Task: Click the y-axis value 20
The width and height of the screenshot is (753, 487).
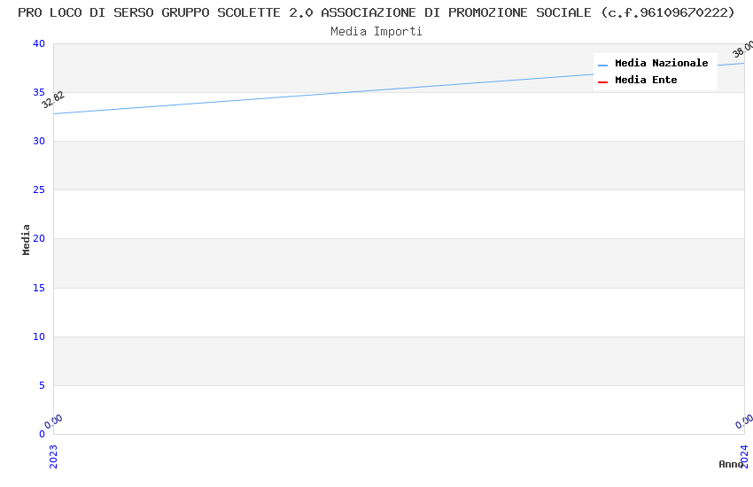Action: point(39,238)
